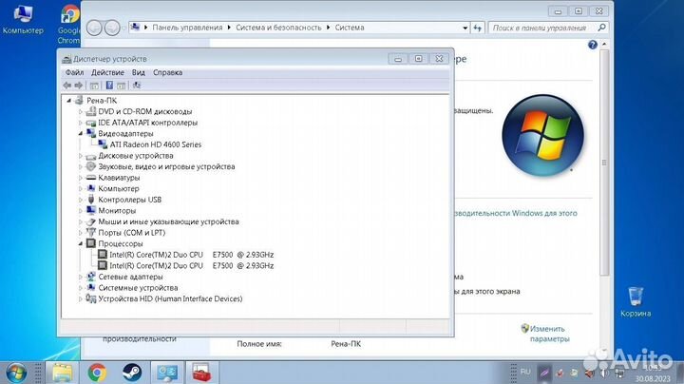The width and height of the screenshot is (684, 384).
Task: Click the red toolbox taskbar icon
Action: pyautogui.click(x=201, y=373)
